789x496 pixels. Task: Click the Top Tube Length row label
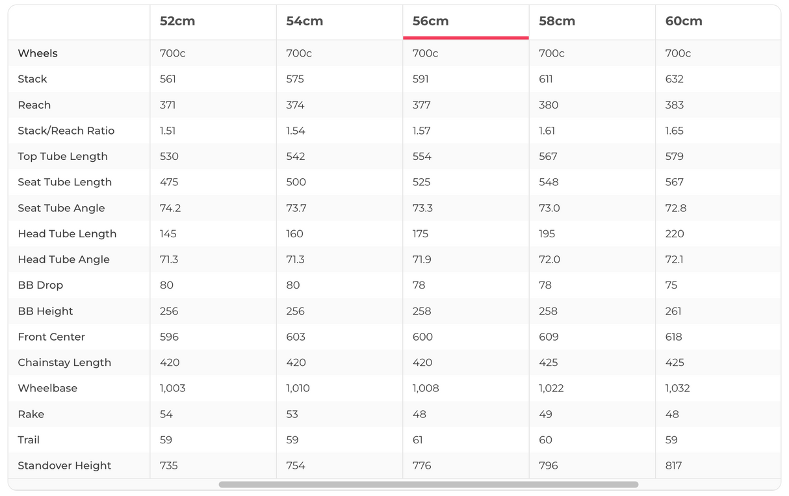point(62,157)
